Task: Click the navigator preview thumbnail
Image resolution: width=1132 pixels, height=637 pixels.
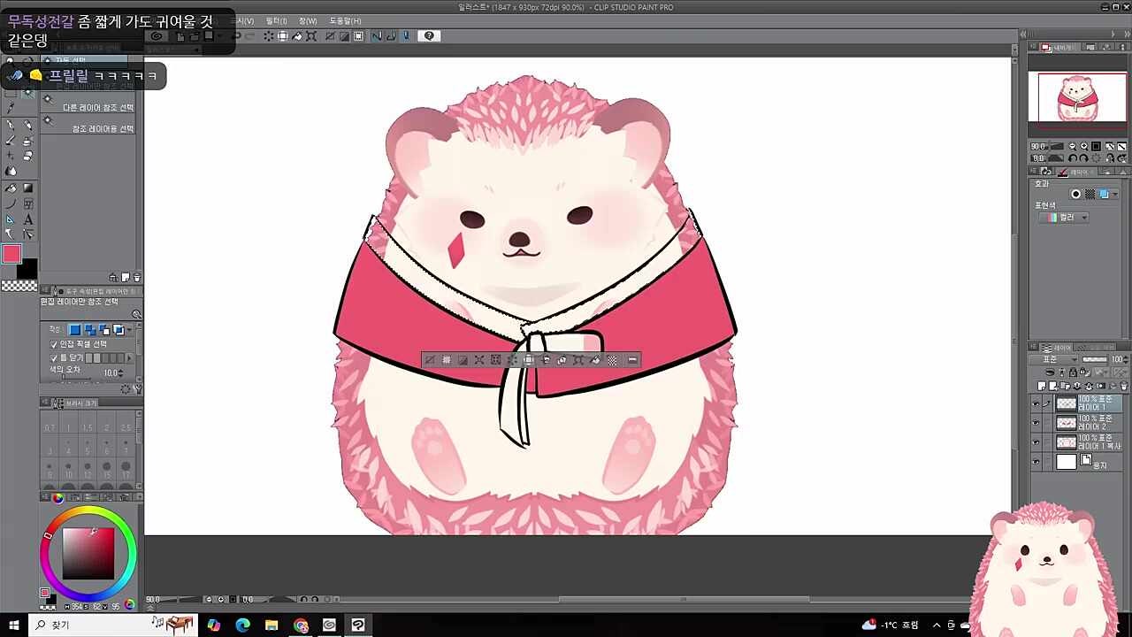Action: coord(1076,96)
